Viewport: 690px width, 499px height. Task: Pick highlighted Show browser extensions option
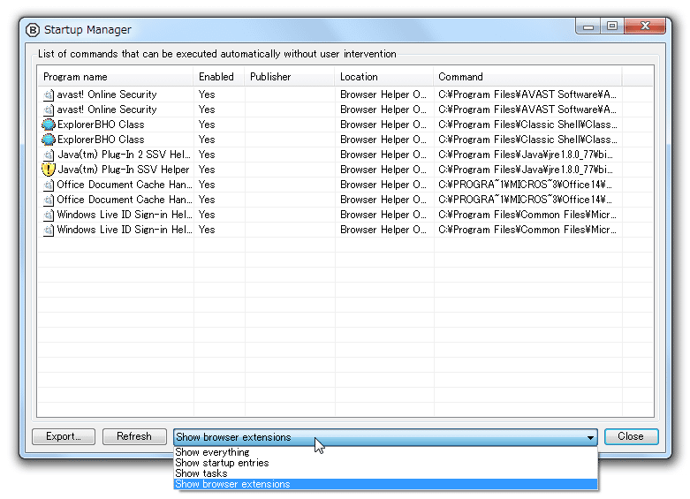click(x=385, y=484)
